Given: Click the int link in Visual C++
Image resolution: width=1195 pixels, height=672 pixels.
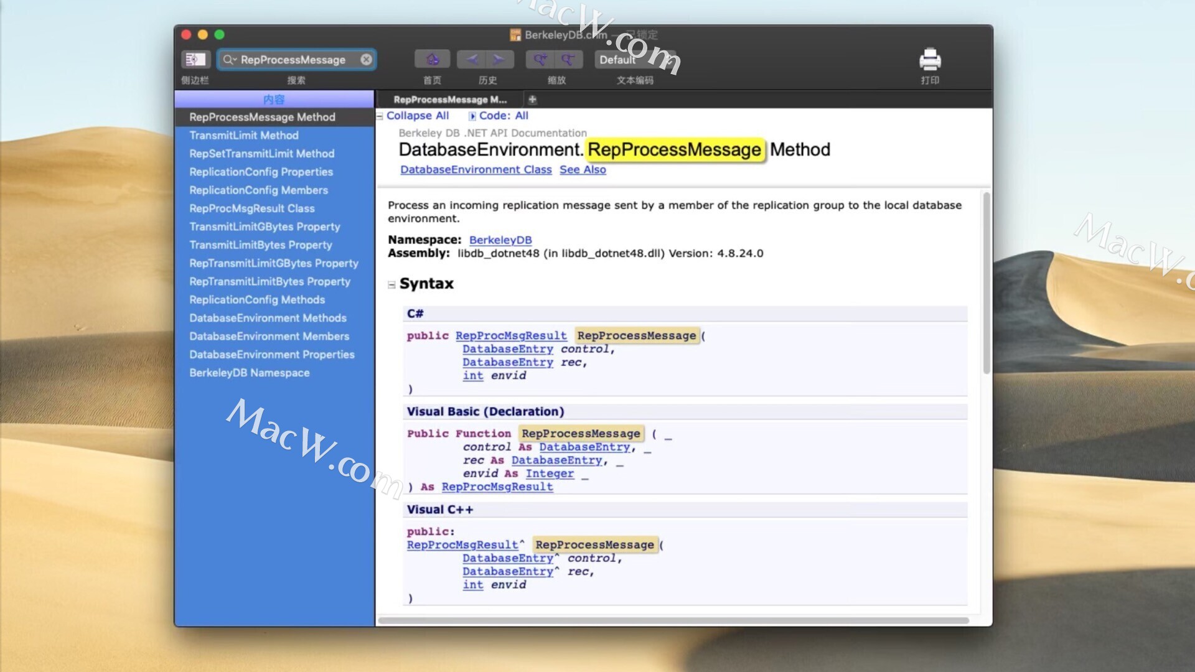Looking at the screenshot, I should point(473,584).
